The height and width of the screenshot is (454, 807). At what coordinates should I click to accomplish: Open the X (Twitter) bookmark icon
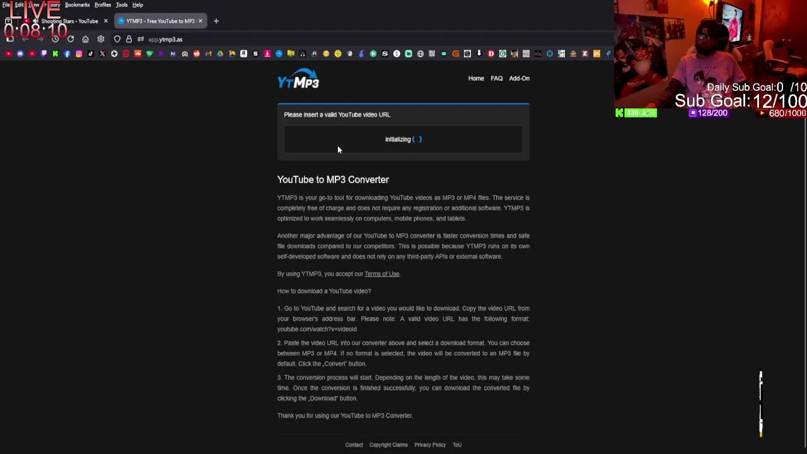coord(102,54)
